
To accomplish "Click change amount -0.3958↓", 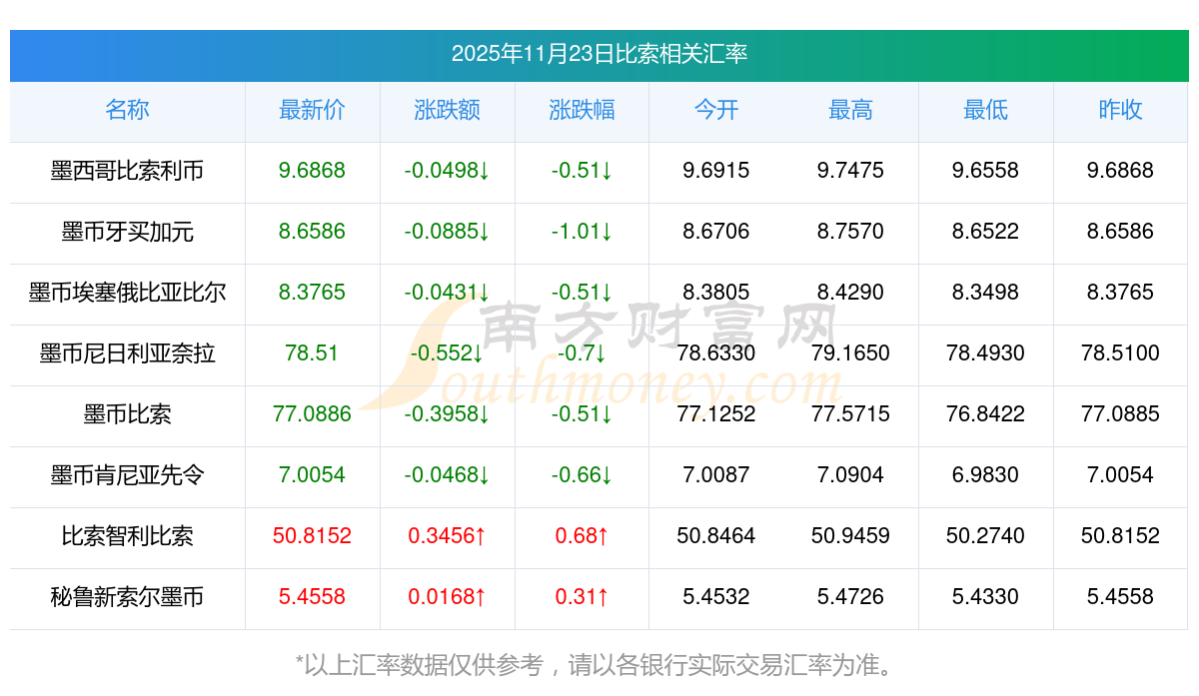I will [x=448, y=414].
